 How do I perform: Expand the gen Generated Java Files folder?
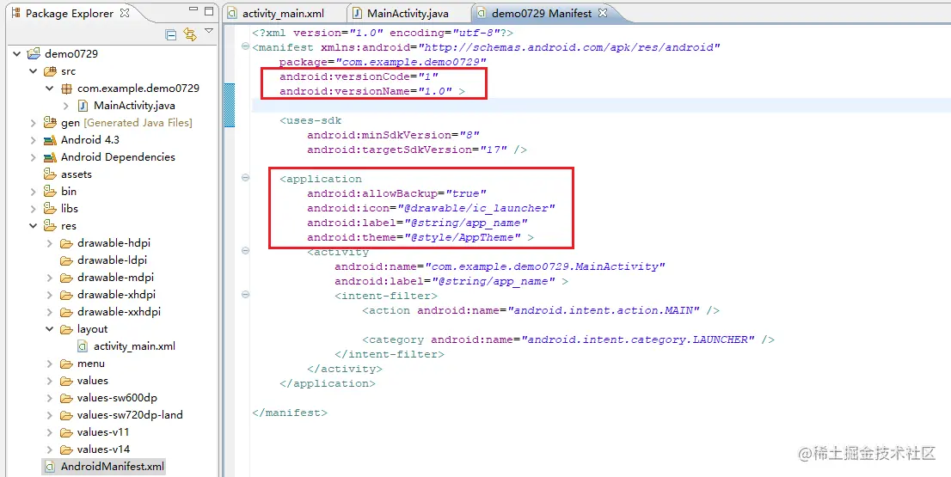click(34, 123)
